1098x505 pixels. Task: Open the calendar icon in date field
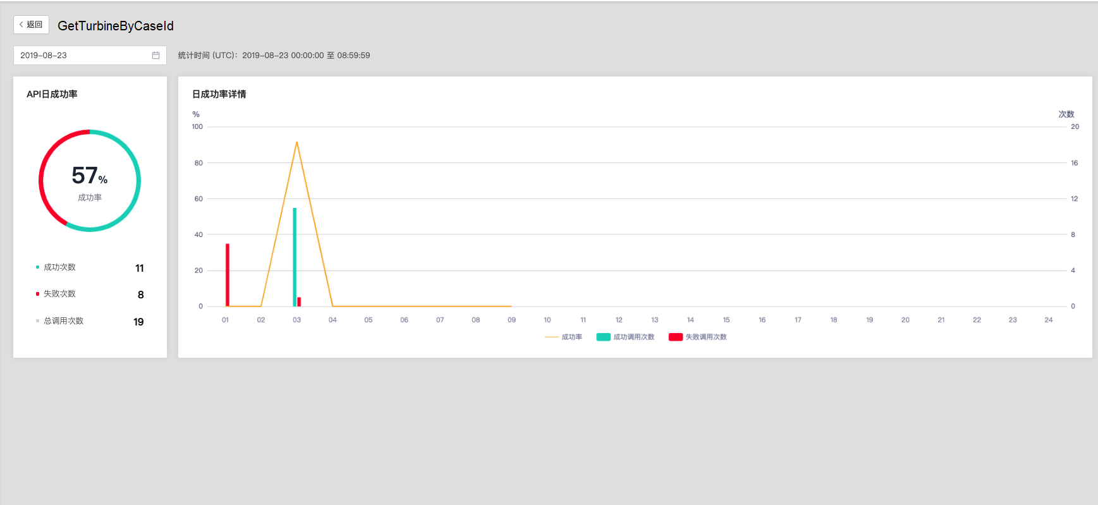click(156, 56)
